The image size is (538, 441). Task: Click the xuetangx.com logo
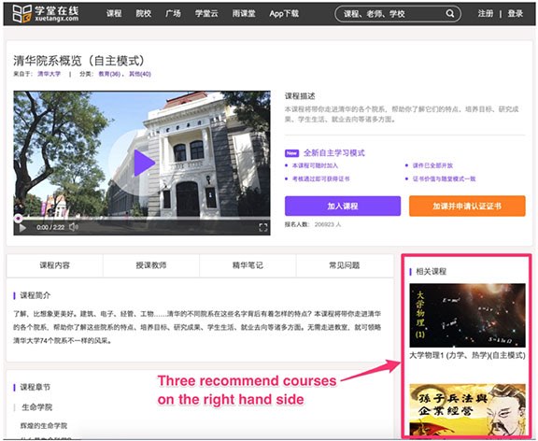click(x=46, y=14)
